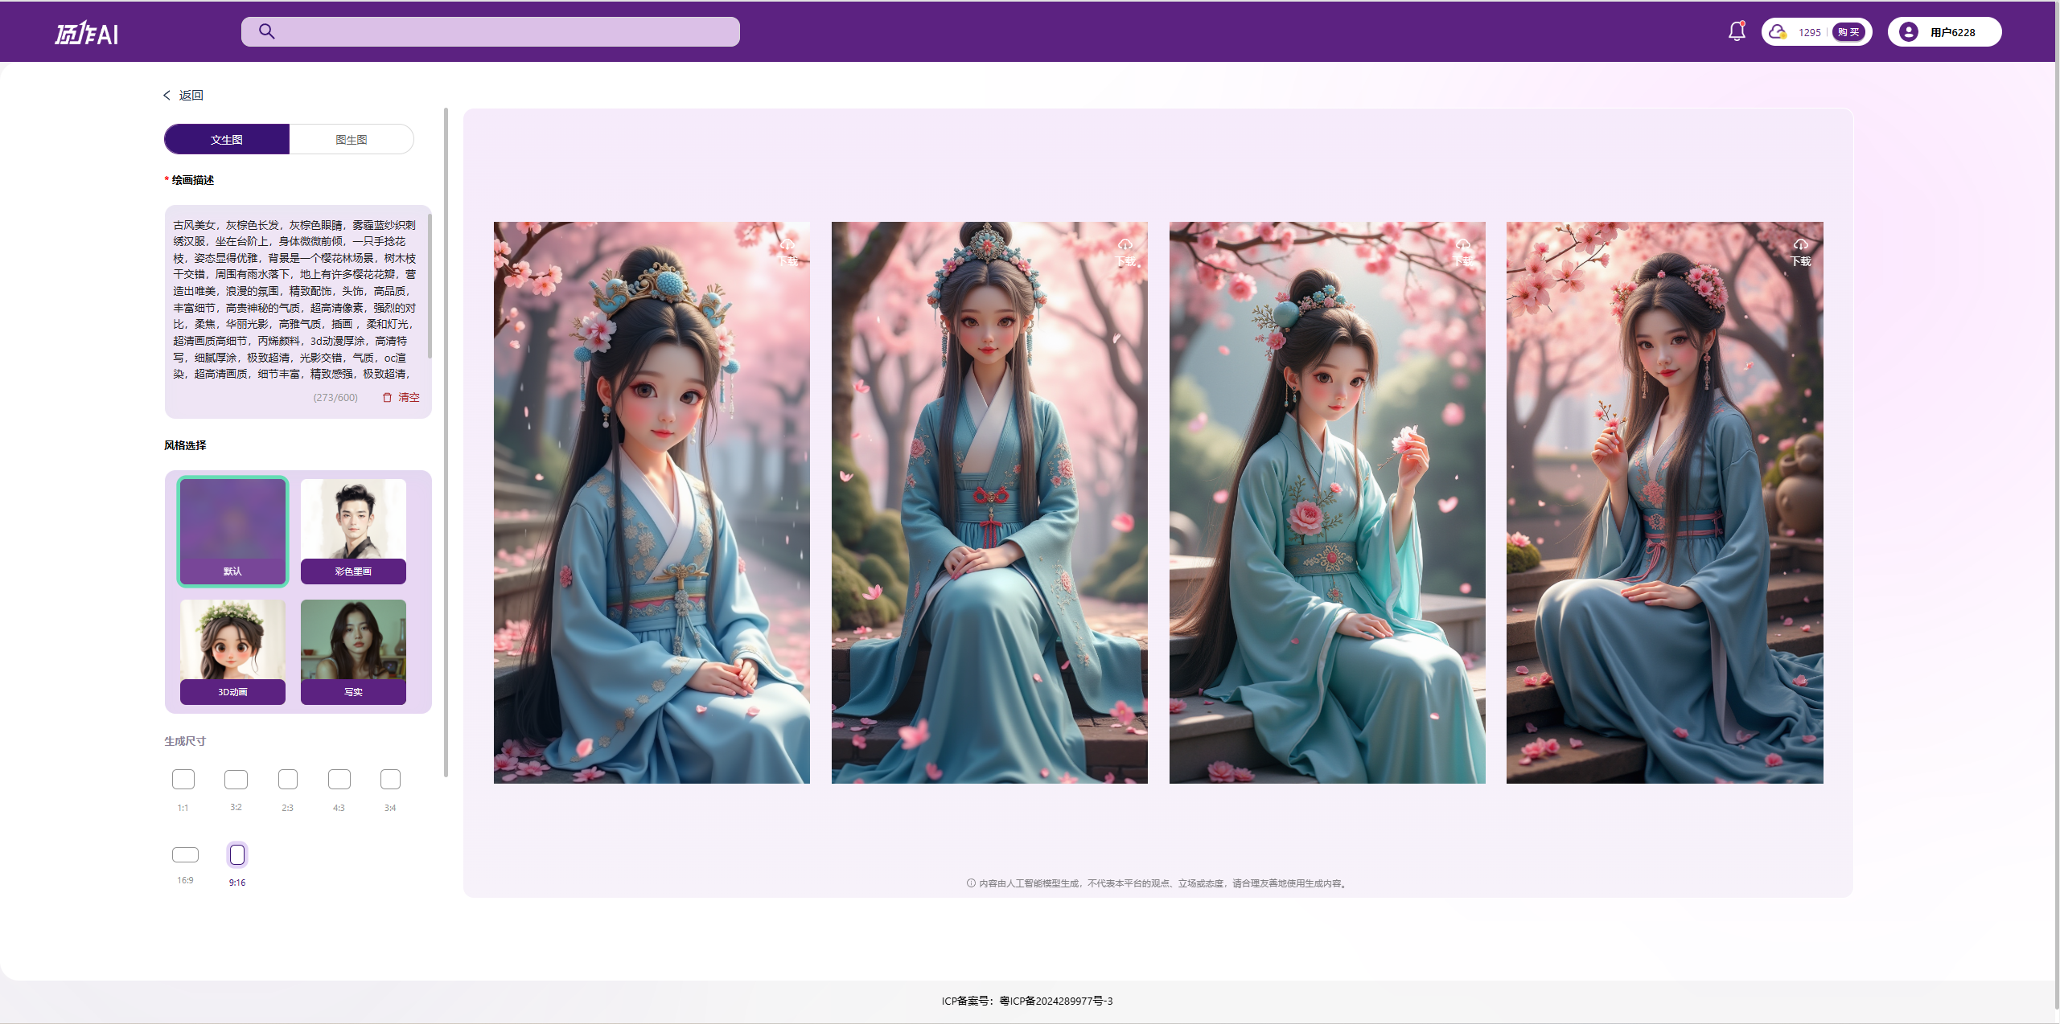Open the user profile for 用户6228
The image size is (2060, 1024).
tap(1945, 31)
